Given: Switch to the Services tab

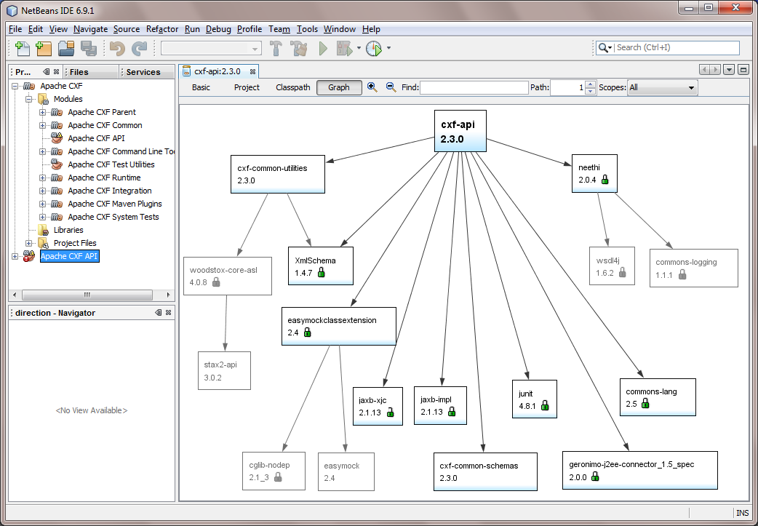Looking at the screenshot, I should (143, 72).
